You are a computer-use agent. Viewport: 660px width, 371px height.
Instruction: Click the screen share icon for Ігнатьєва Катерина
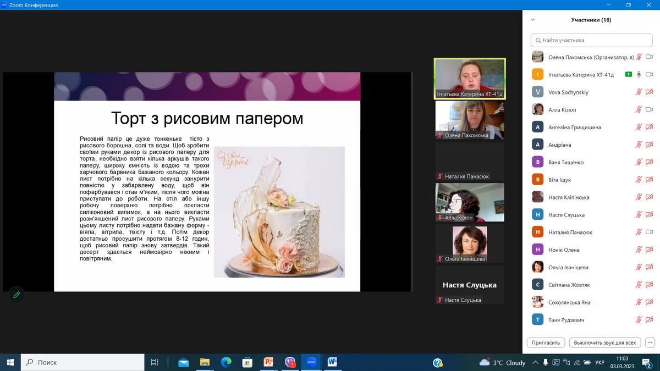[x=628, y=74]
